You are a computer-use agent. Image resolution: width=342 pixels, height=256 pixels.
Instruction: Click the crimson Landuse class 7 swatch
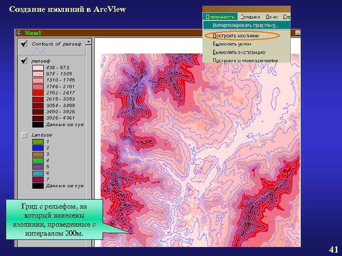(x=38, y=180)
